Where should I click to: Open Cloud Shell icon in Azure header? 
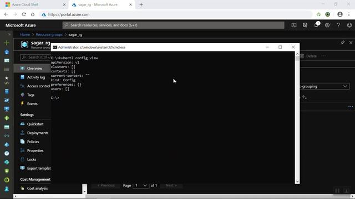[294, 25]
